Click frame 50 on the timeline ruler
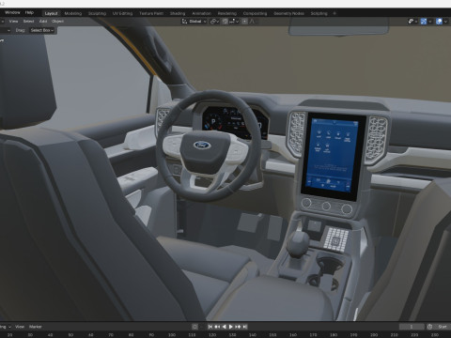This screenshot has height=338, width=451. tap(70, 334)
